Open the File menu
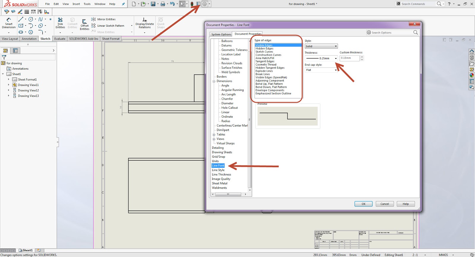This screenshot has width=475, height=257. [47, 4]
